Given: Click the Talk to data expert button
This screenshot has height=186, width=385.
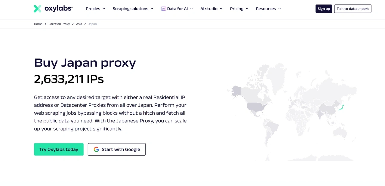Looking at the screenshot, I should click(353, 9).
